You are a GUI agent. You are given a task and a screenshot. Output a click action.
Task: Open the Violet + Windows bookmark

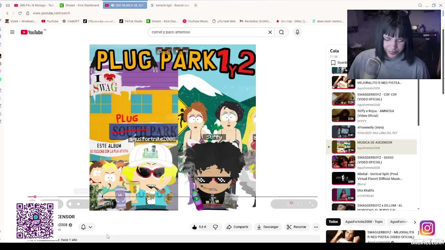pos(21,21)
